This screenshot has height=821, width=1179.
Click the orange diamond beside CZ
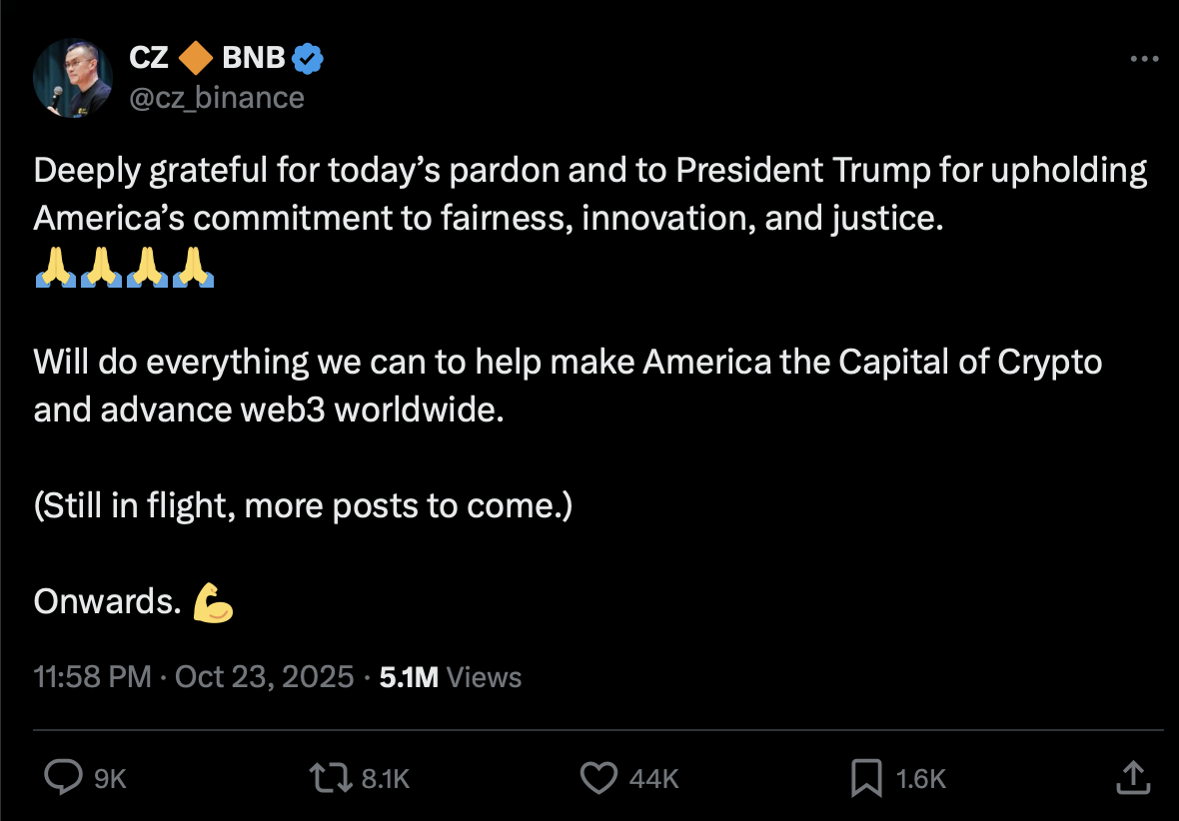pyautogui.click(x=195, y=60)
